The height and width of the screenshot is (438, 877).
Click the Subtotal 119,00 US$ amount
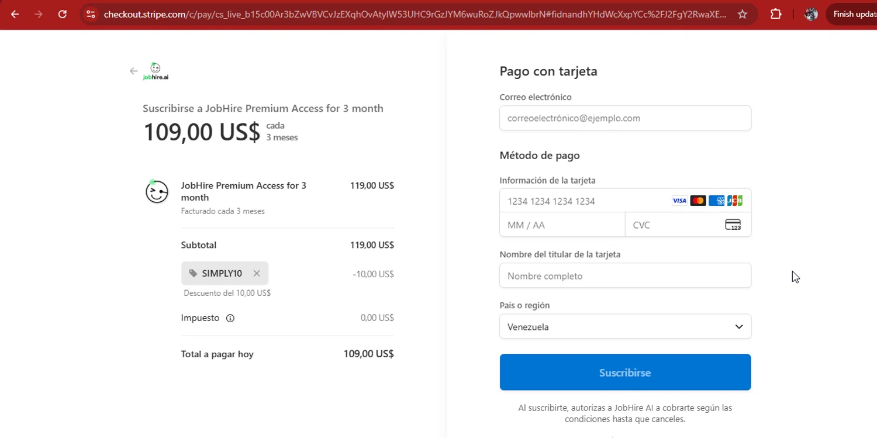372,245
